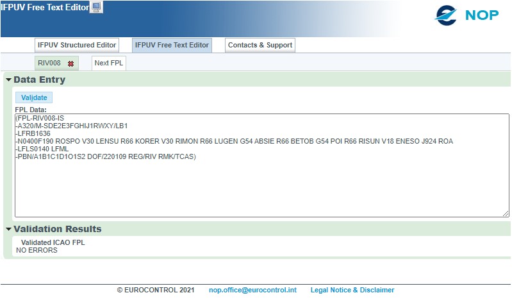This screenshot has height=302, width=512.
Task: Click inside the FPL Data text area
Action: coord(262,165)
